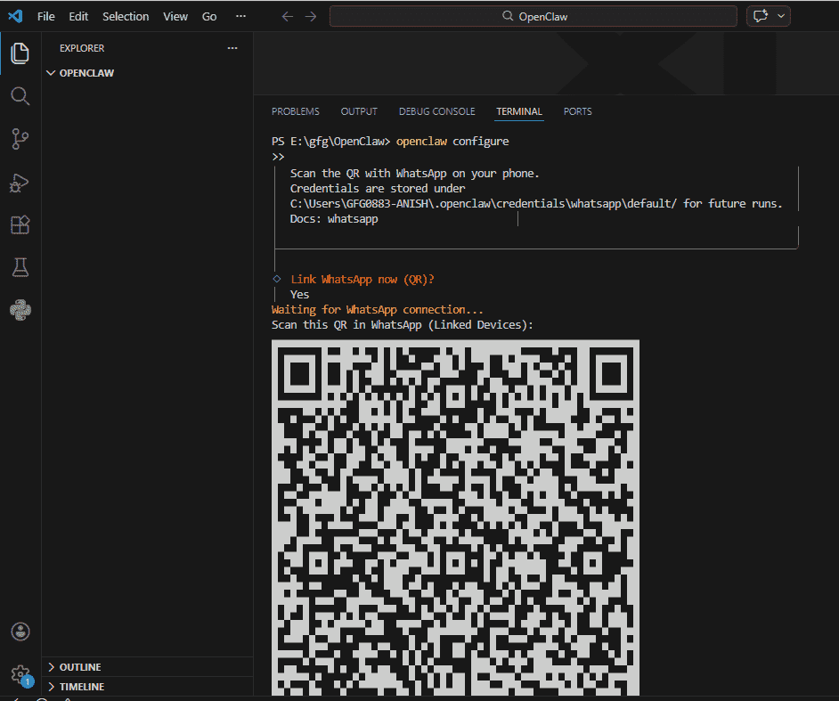Screen dimensions: 839x701
Task: Open the Copilot chat icon
Action: 761,16
